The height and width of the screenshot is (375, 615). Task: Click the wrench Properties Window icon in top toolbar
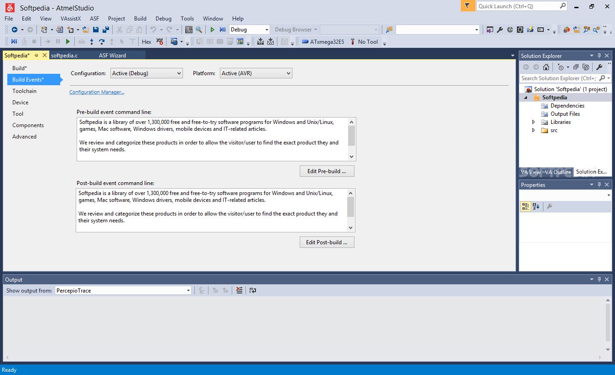point(500,30)
